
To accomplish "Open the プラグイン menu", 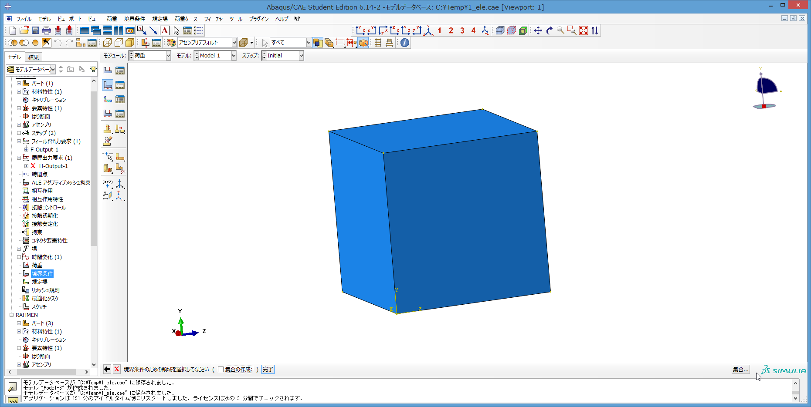I will coord(259,19).
